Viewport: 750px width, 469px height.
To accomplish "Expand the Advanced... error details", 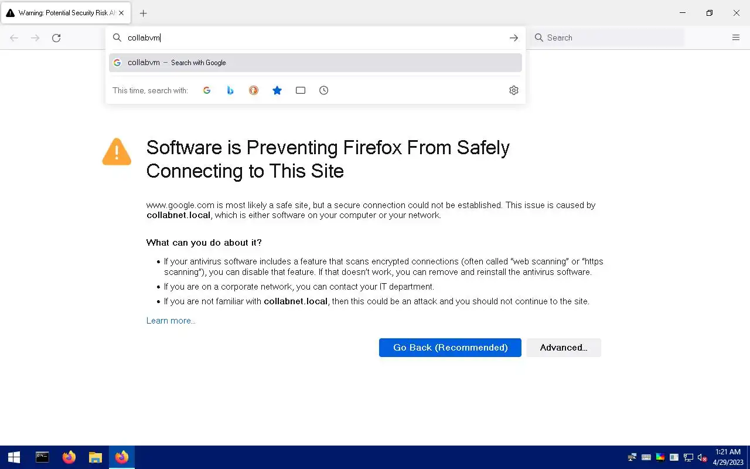I will 563,348.
